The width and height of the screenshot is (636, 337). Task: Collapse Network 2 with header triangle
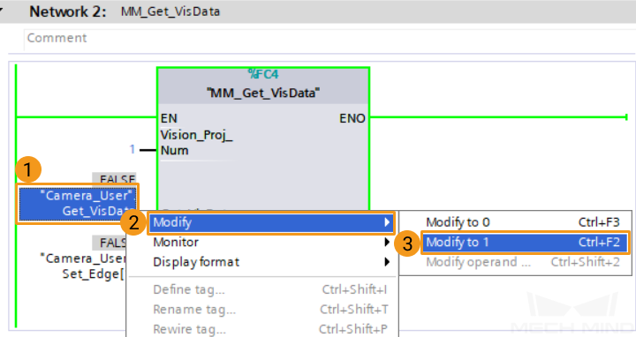1,11
